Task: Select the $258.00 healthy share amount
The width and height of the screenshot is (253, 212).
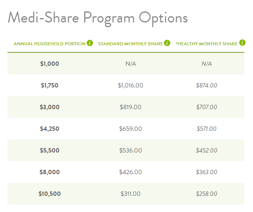Action: [206, 193]
